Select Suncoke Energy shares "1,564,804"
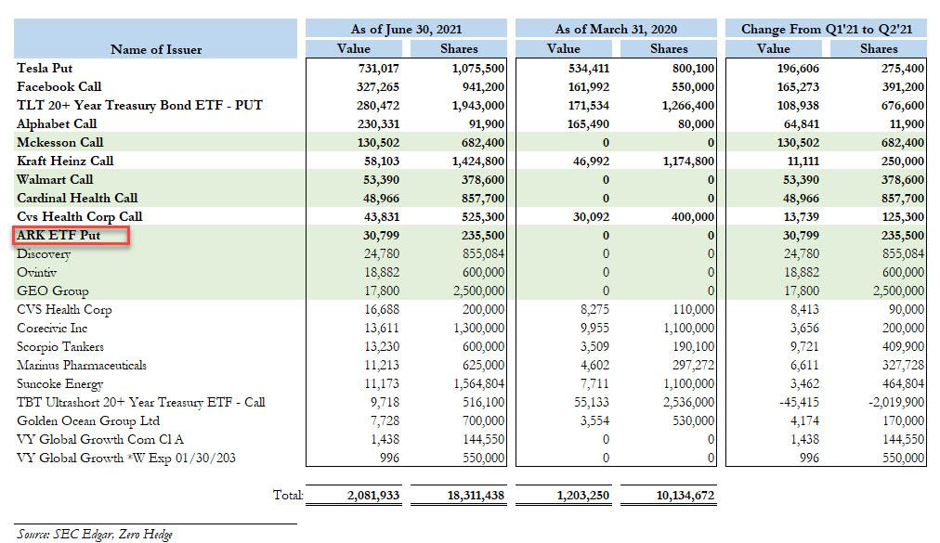Image resolution: width=940 pixels, height=543 pixels. (478, 384)
